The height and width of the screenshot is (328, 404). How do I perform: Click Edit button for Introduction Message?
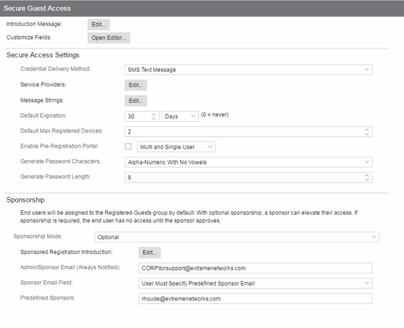point(99,24)
